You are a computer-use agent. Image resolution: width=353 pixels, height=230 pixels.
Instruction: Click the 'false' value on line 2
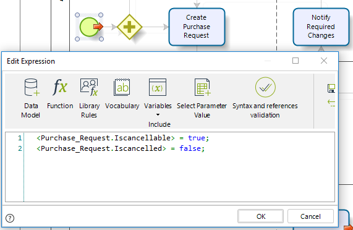190,148
